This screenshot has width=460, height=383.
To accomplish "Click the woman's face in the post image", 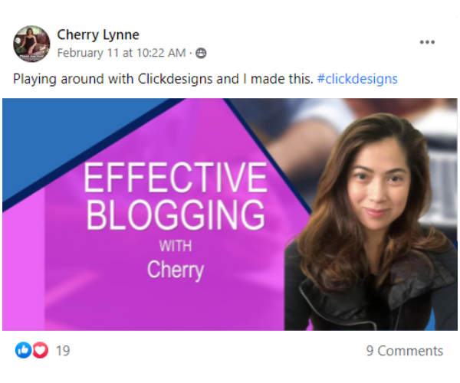I will click(377, 188).
